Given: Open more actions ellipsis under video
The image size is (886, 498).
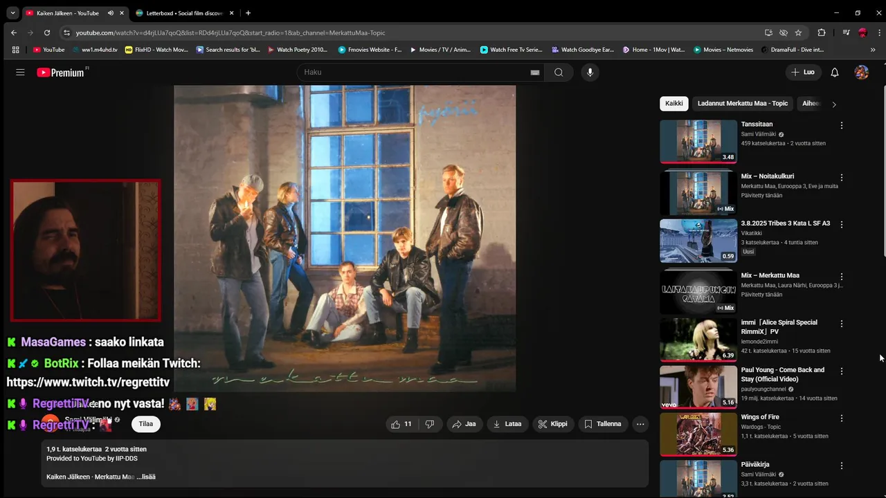Looking at the screenshot, I should (640, 424).
